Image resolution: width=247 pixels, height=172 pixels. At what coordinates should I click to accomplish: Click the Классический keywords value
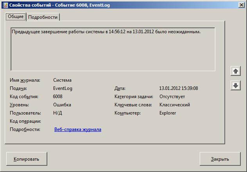(175, 105)
